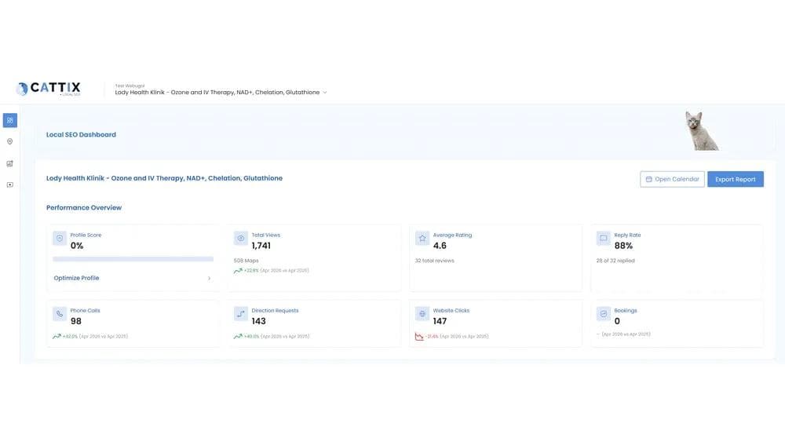Click the Phone Calls phone icon
785x438 pixels.
coord(60,314)
